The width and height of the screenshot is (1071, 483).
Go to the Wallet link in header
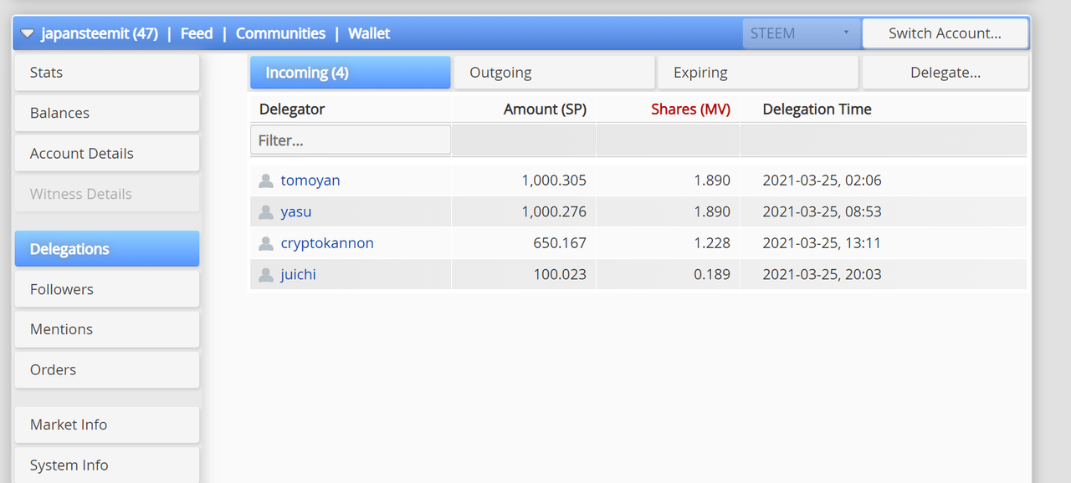(369, 33)
